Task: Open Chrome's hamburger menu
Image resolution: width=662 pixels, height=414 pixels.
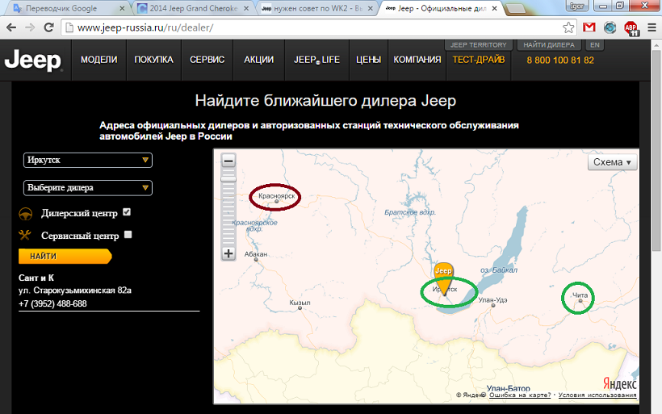Action: [651, 27]
